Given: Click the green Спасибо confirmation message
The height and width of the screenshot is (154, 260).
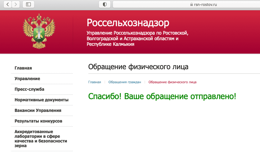Looking at the screenshot, I should (x=162, y=96).
